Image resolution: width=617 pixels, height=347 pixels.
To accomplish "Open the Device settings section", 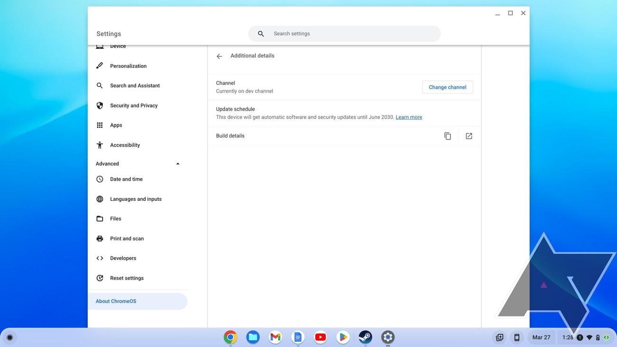I will coord(118,45).
